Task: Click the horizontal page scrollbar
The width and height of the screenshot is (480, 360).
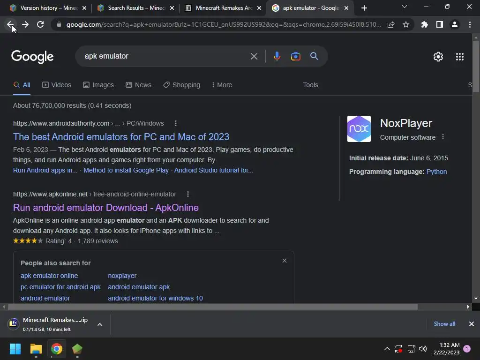Action: tap(213, 307)
